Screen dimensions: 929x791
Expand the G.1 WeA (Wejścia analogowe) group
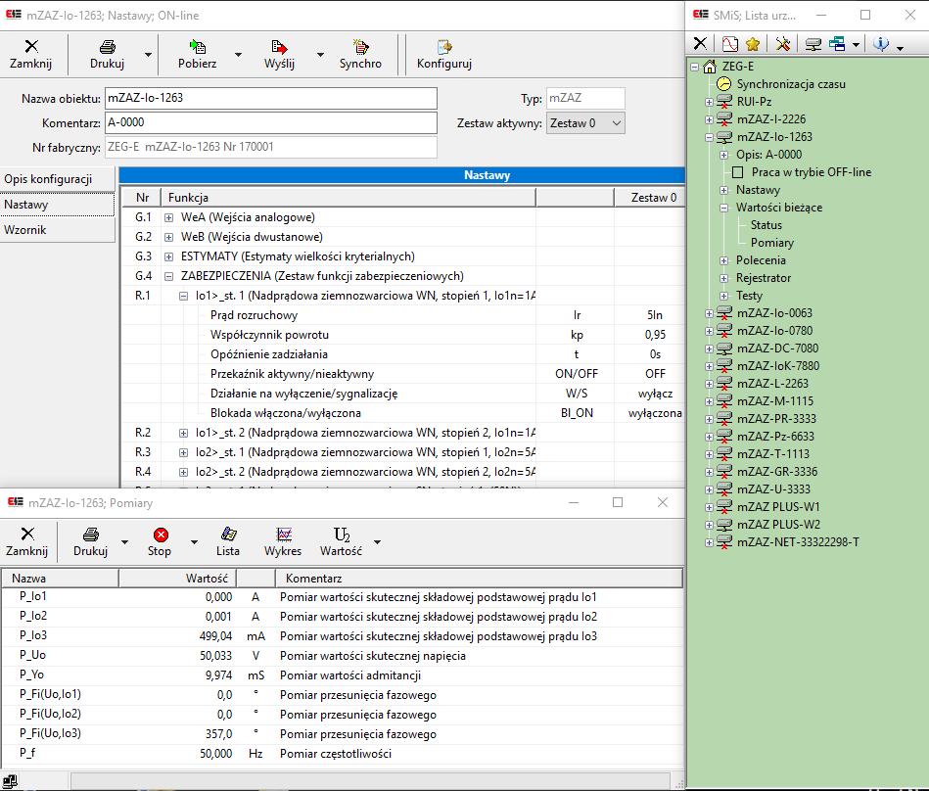(x=168, y=218)
